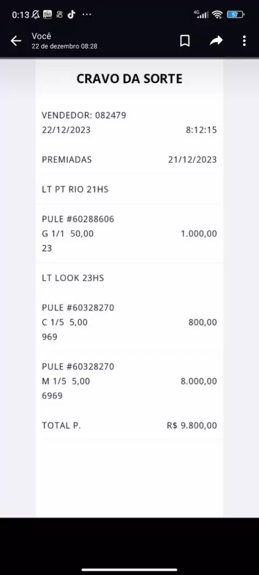
Task: Tap the R$ 9.800,00 total value
Action: click(x=192, y=426)
